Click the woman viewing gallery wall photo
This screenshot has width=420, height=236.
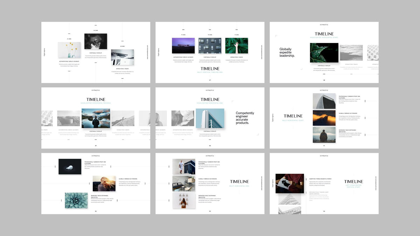[x=184, y=201]
